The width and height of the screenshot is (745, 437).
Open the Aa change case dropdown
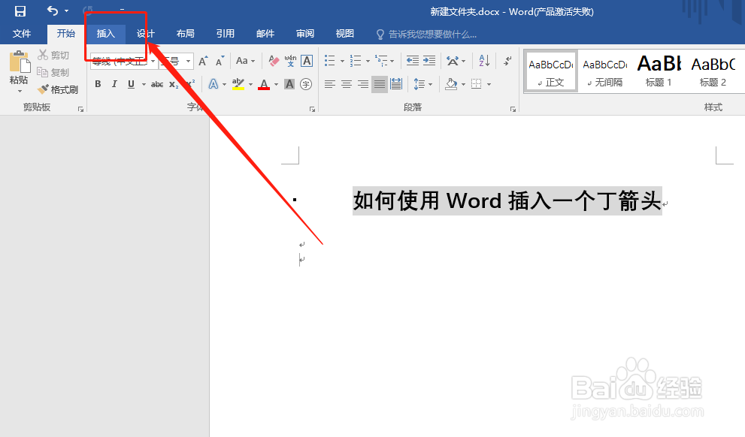click(x=245, y=61)
